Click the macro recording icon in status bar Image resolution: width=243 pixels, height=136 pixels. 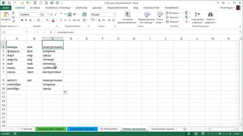point(15,134)
